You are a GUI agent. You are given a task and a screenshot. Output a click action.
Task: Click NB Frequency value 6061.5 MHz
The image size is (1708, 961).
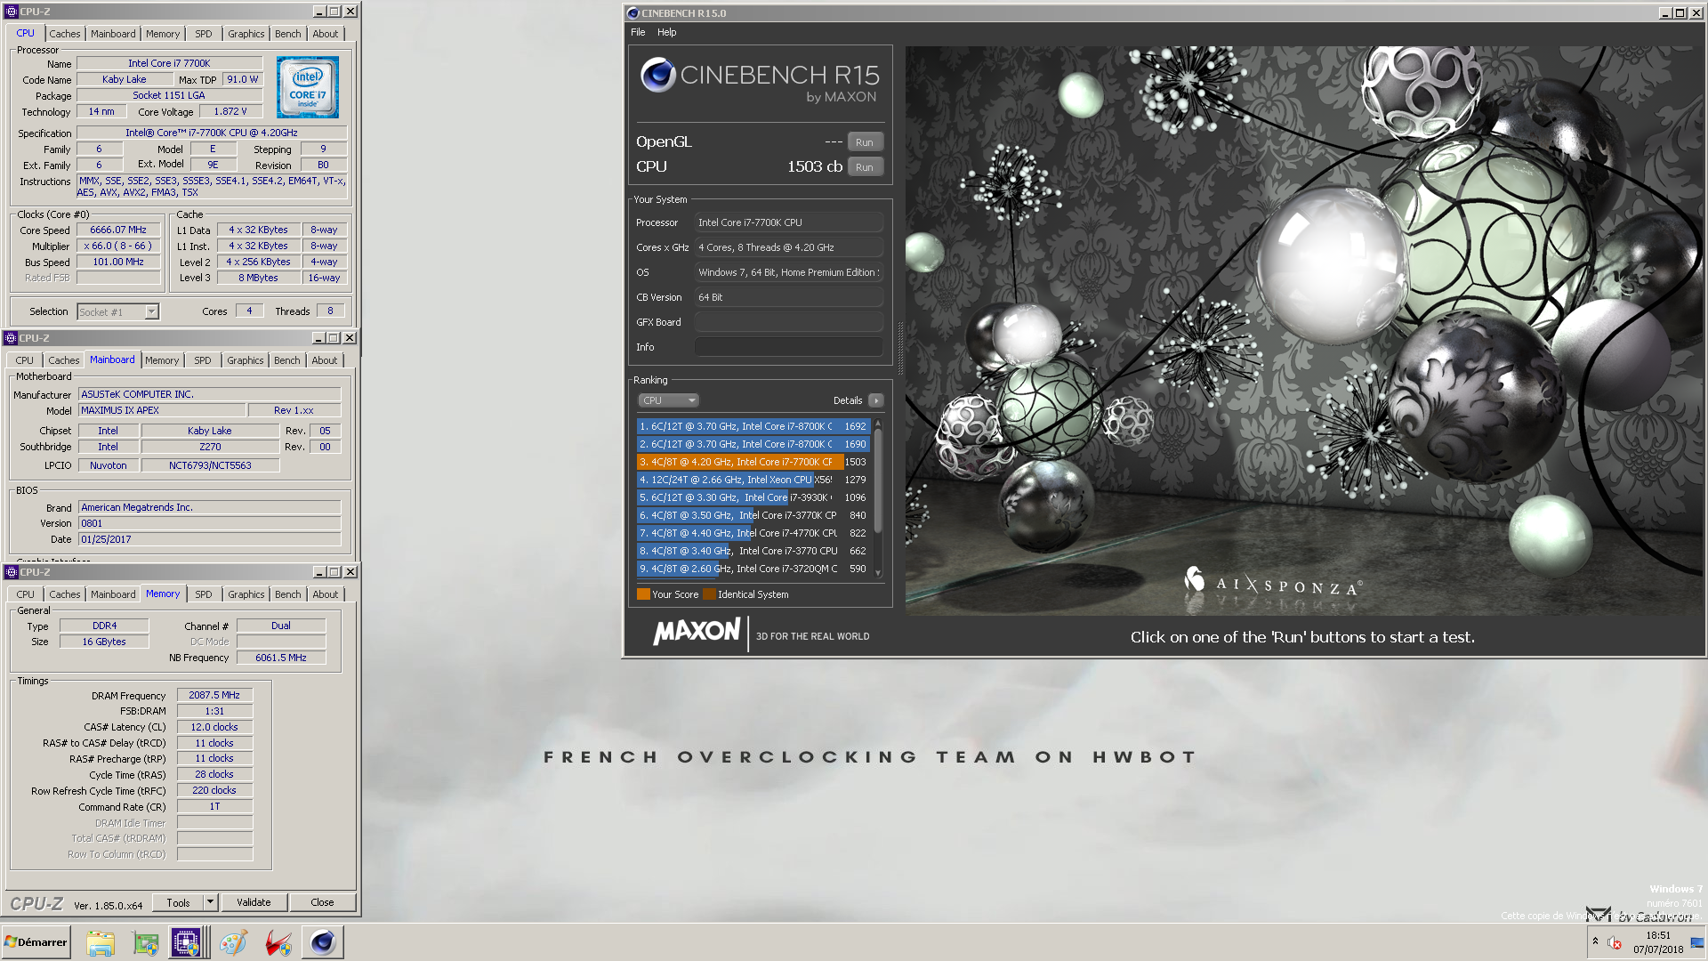[x=281, y=658]
